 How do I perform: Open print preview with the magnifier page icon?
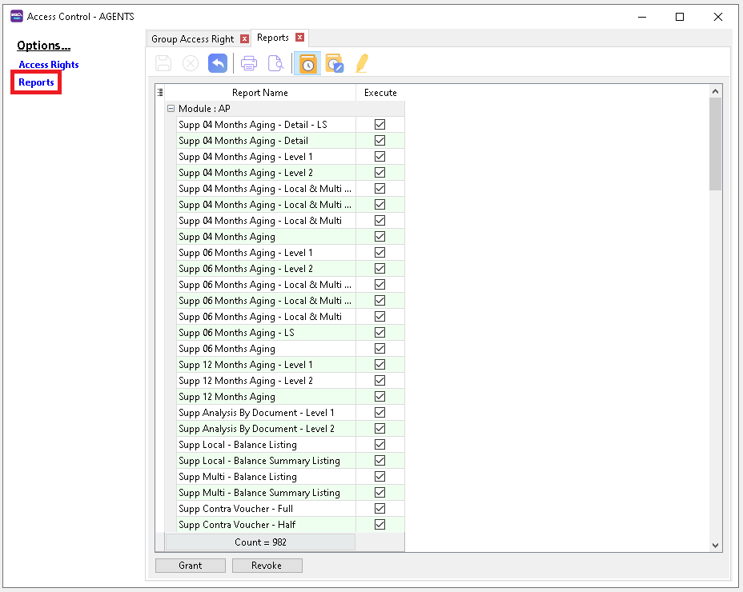275,63
